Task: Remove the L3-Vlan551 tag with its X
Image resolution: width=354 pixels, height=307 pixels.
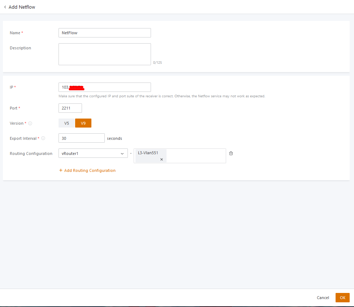Action: 161,159
